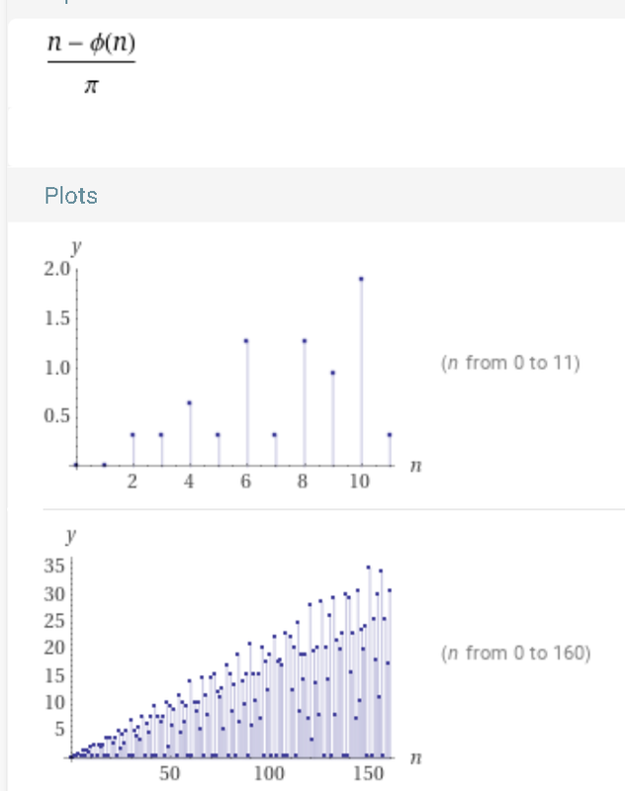
Task: Select the 0.5 y-axis tick label
Action: (57, 415)
